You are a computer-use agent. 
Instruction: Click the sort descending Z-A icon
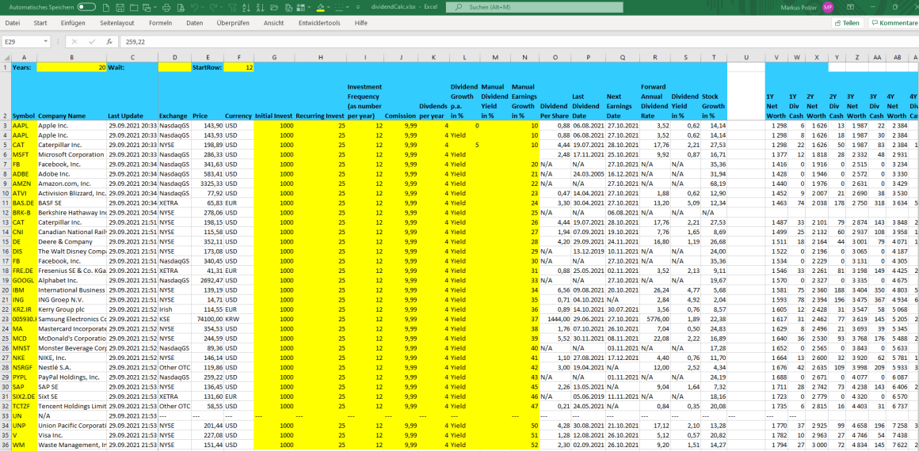click(x=260, y=7)
